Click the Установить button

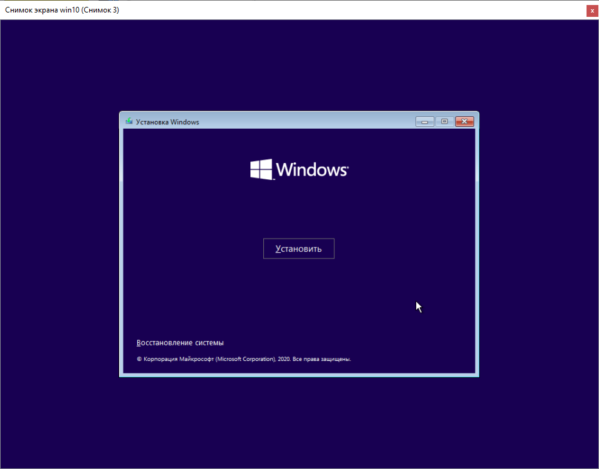click(299, 249)
